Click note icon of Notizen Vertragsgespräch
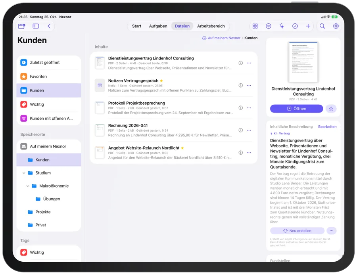The image size is (357, 274). coord(100,85)
